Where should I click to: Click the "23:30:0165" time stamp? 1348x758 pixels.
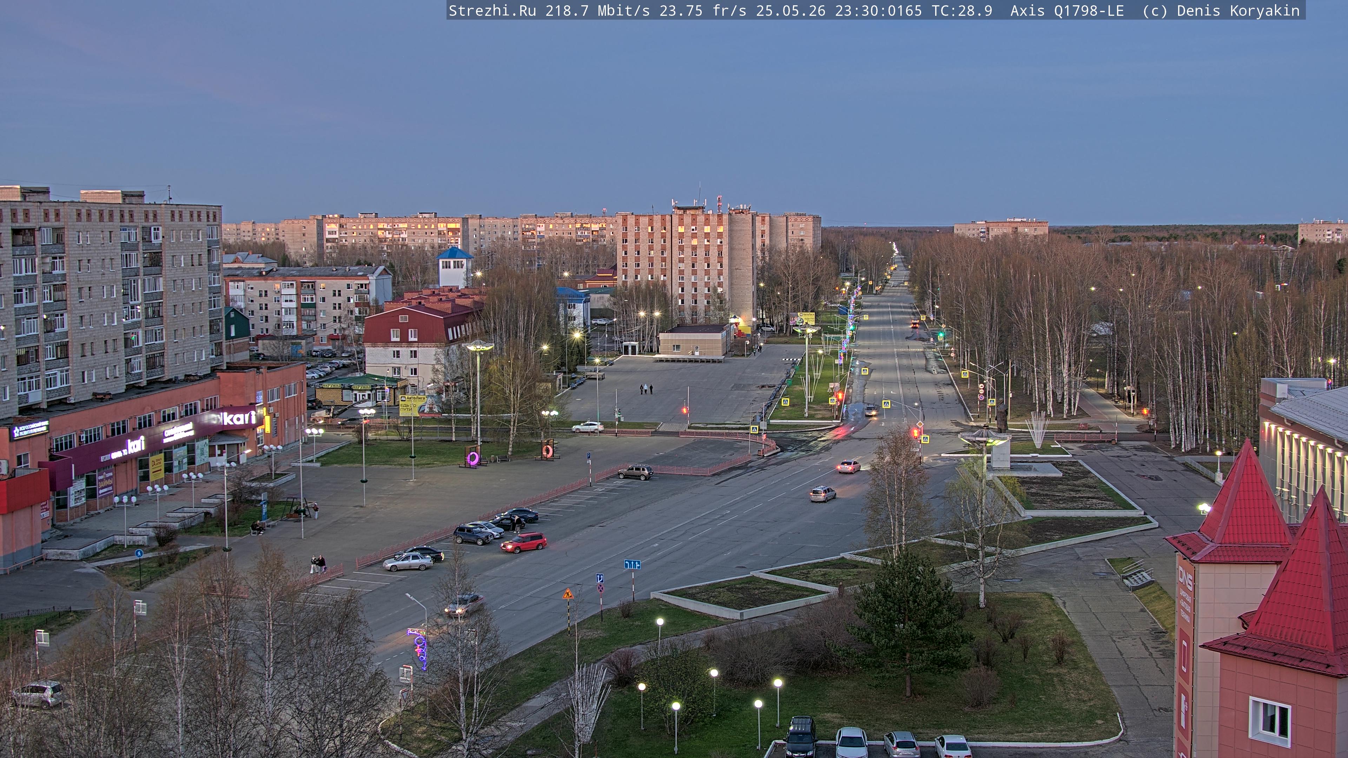click(878, 11)
